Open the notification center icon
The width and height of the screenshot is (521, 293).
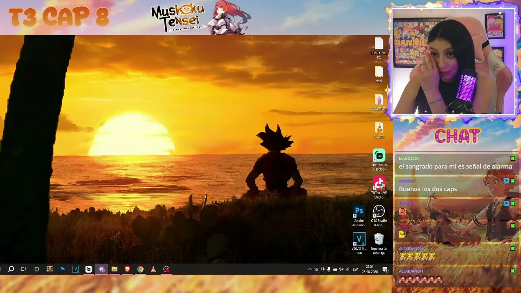385,269
